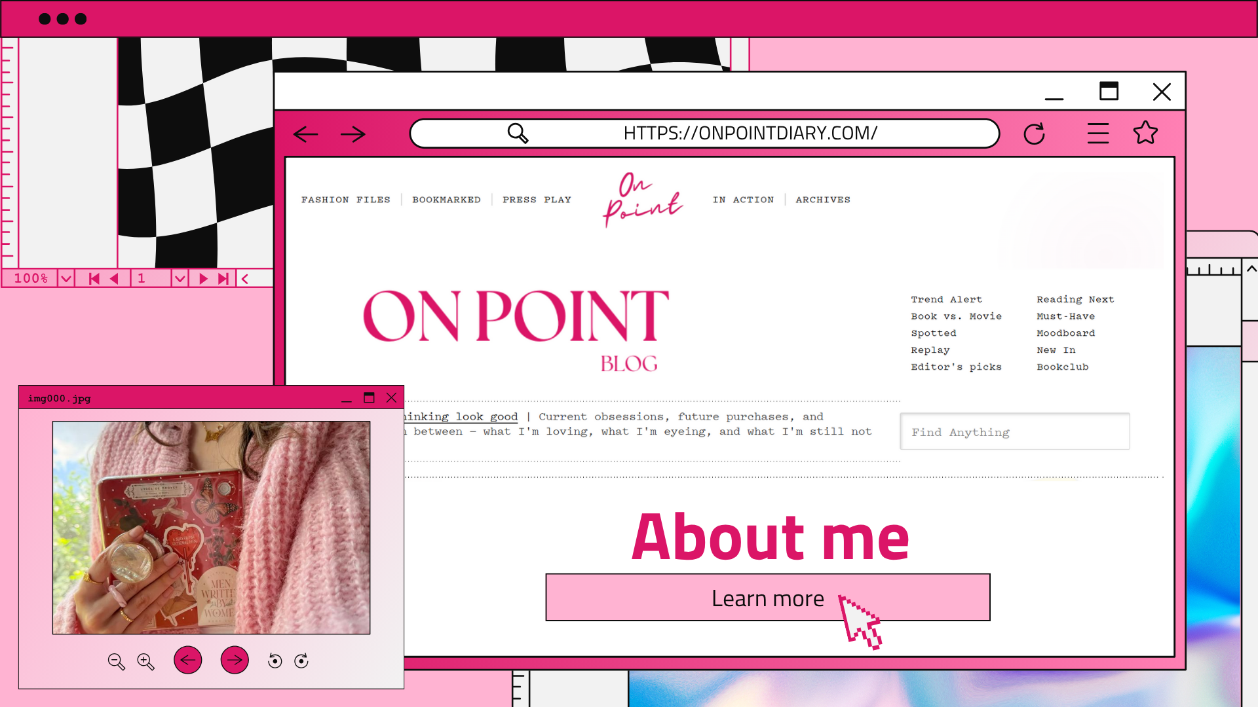Go to previous image with pink arrow
Image resolution: width=1258 pixels, height=707 pixels.
188,660
